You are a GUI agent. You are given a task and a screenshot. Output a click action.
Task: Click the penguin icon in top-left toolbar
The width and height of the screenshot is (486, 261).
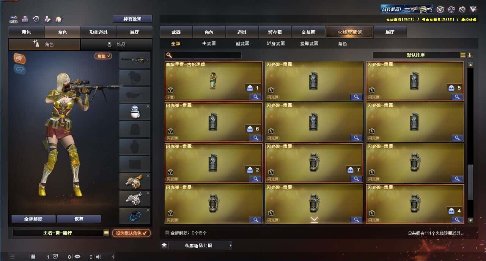pos(58,19)
